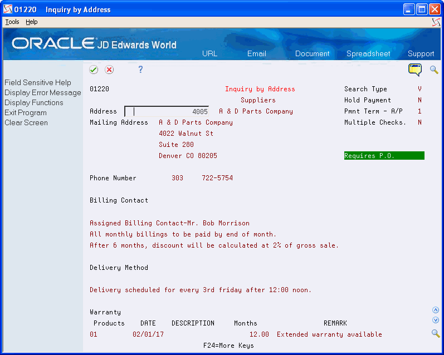Open the yellow speech bubble notes icon
The image size is (444, 355).
415,70
